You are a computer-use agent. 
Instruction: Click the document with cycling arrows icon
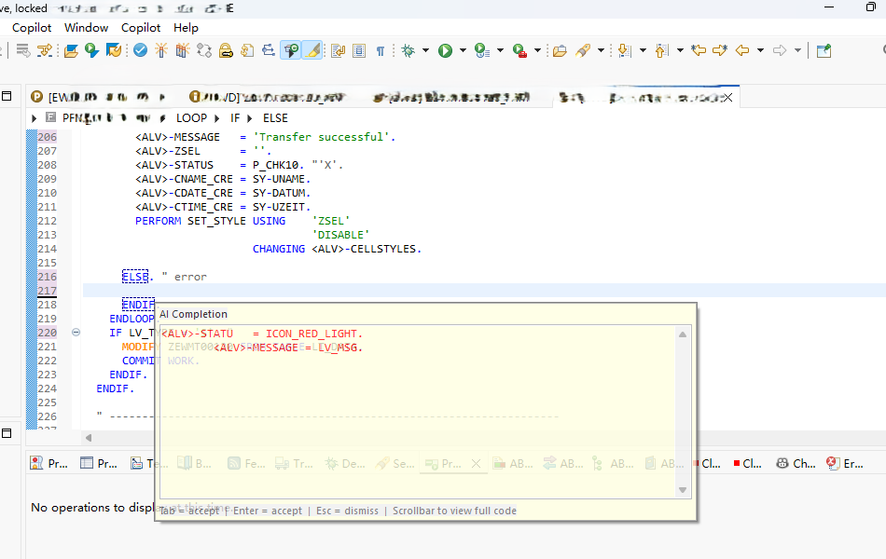coord(247,51)
